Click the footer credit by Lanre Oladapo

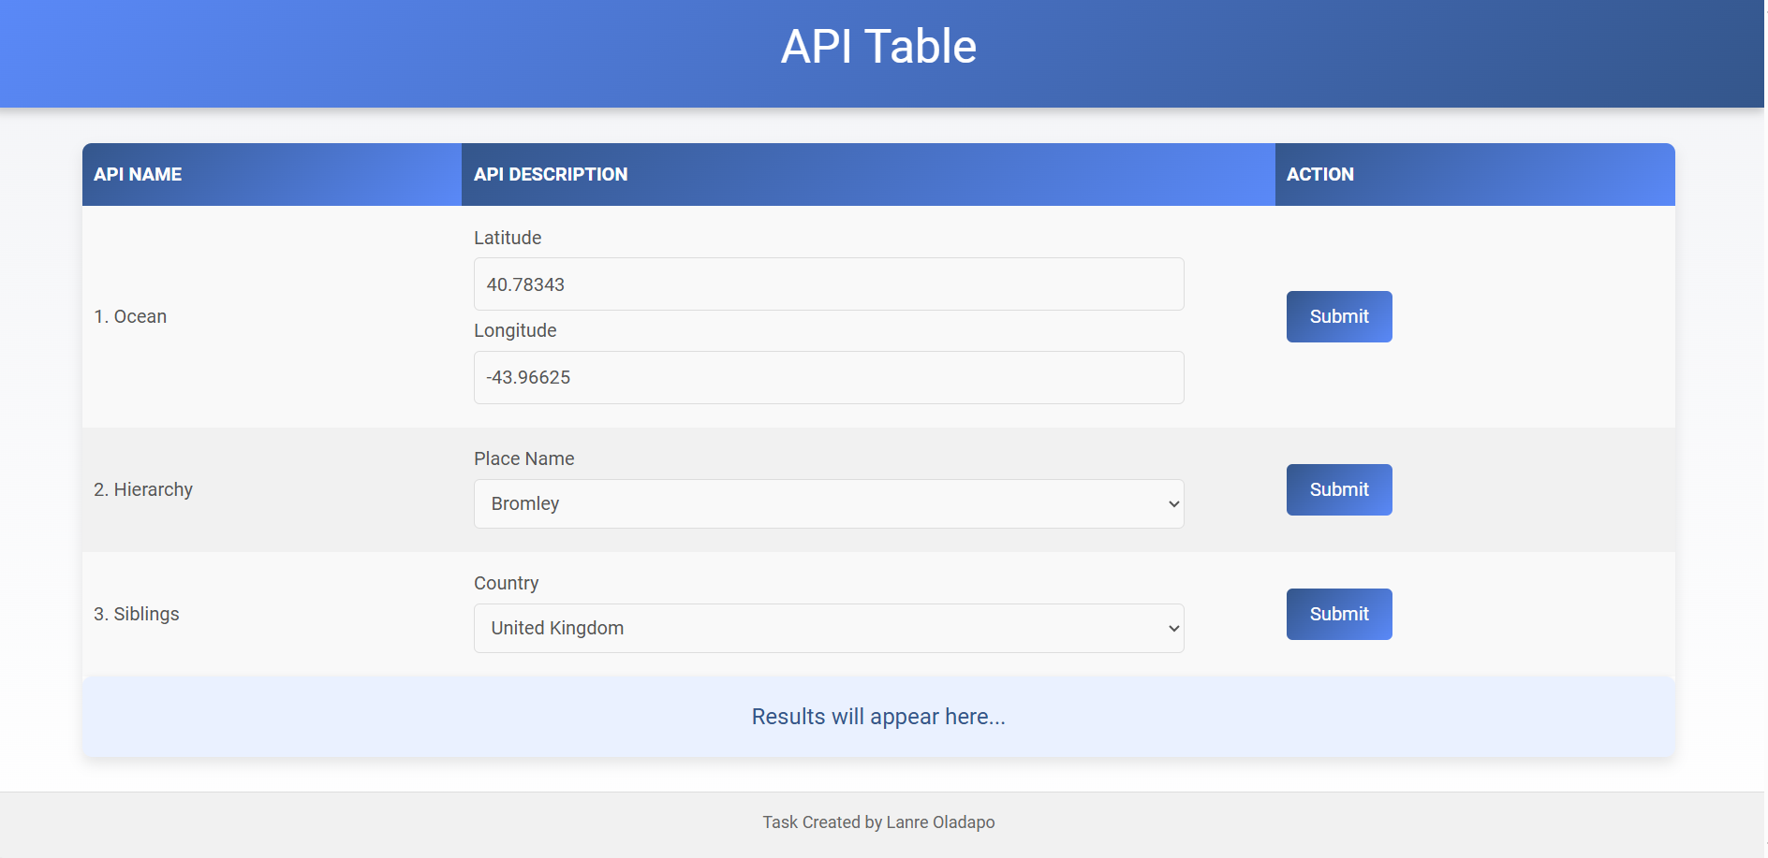point(878,822)
